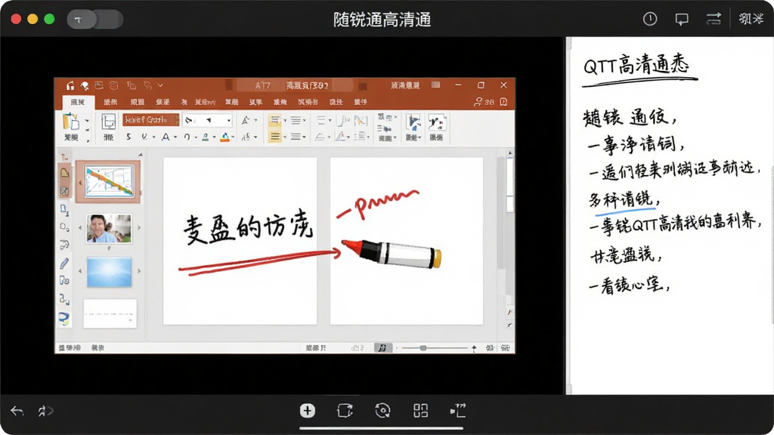This screenshot has height=435, width=774.
Task: Select the slide thumbnail with the smiling person
Action: pyautogui.click(x=109, y=228)
